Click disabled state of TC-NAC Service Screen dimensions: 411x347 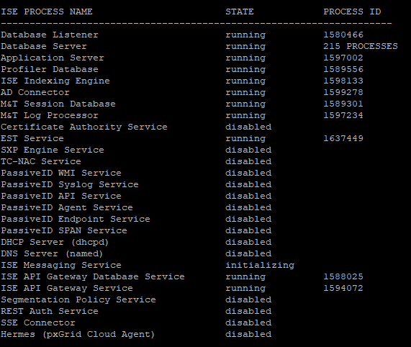248,162
